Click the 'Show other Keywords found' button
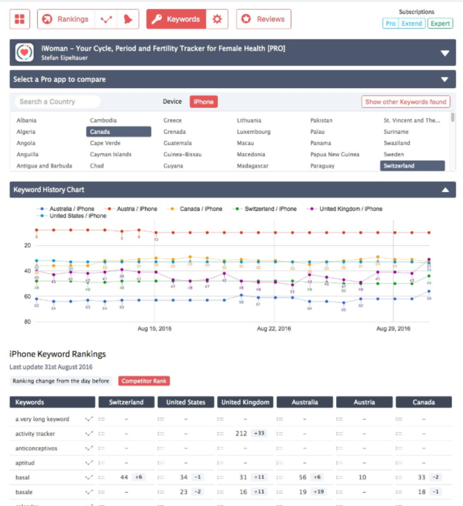The image size is (463, 506). pyautogui.click(x=406, y=102)
